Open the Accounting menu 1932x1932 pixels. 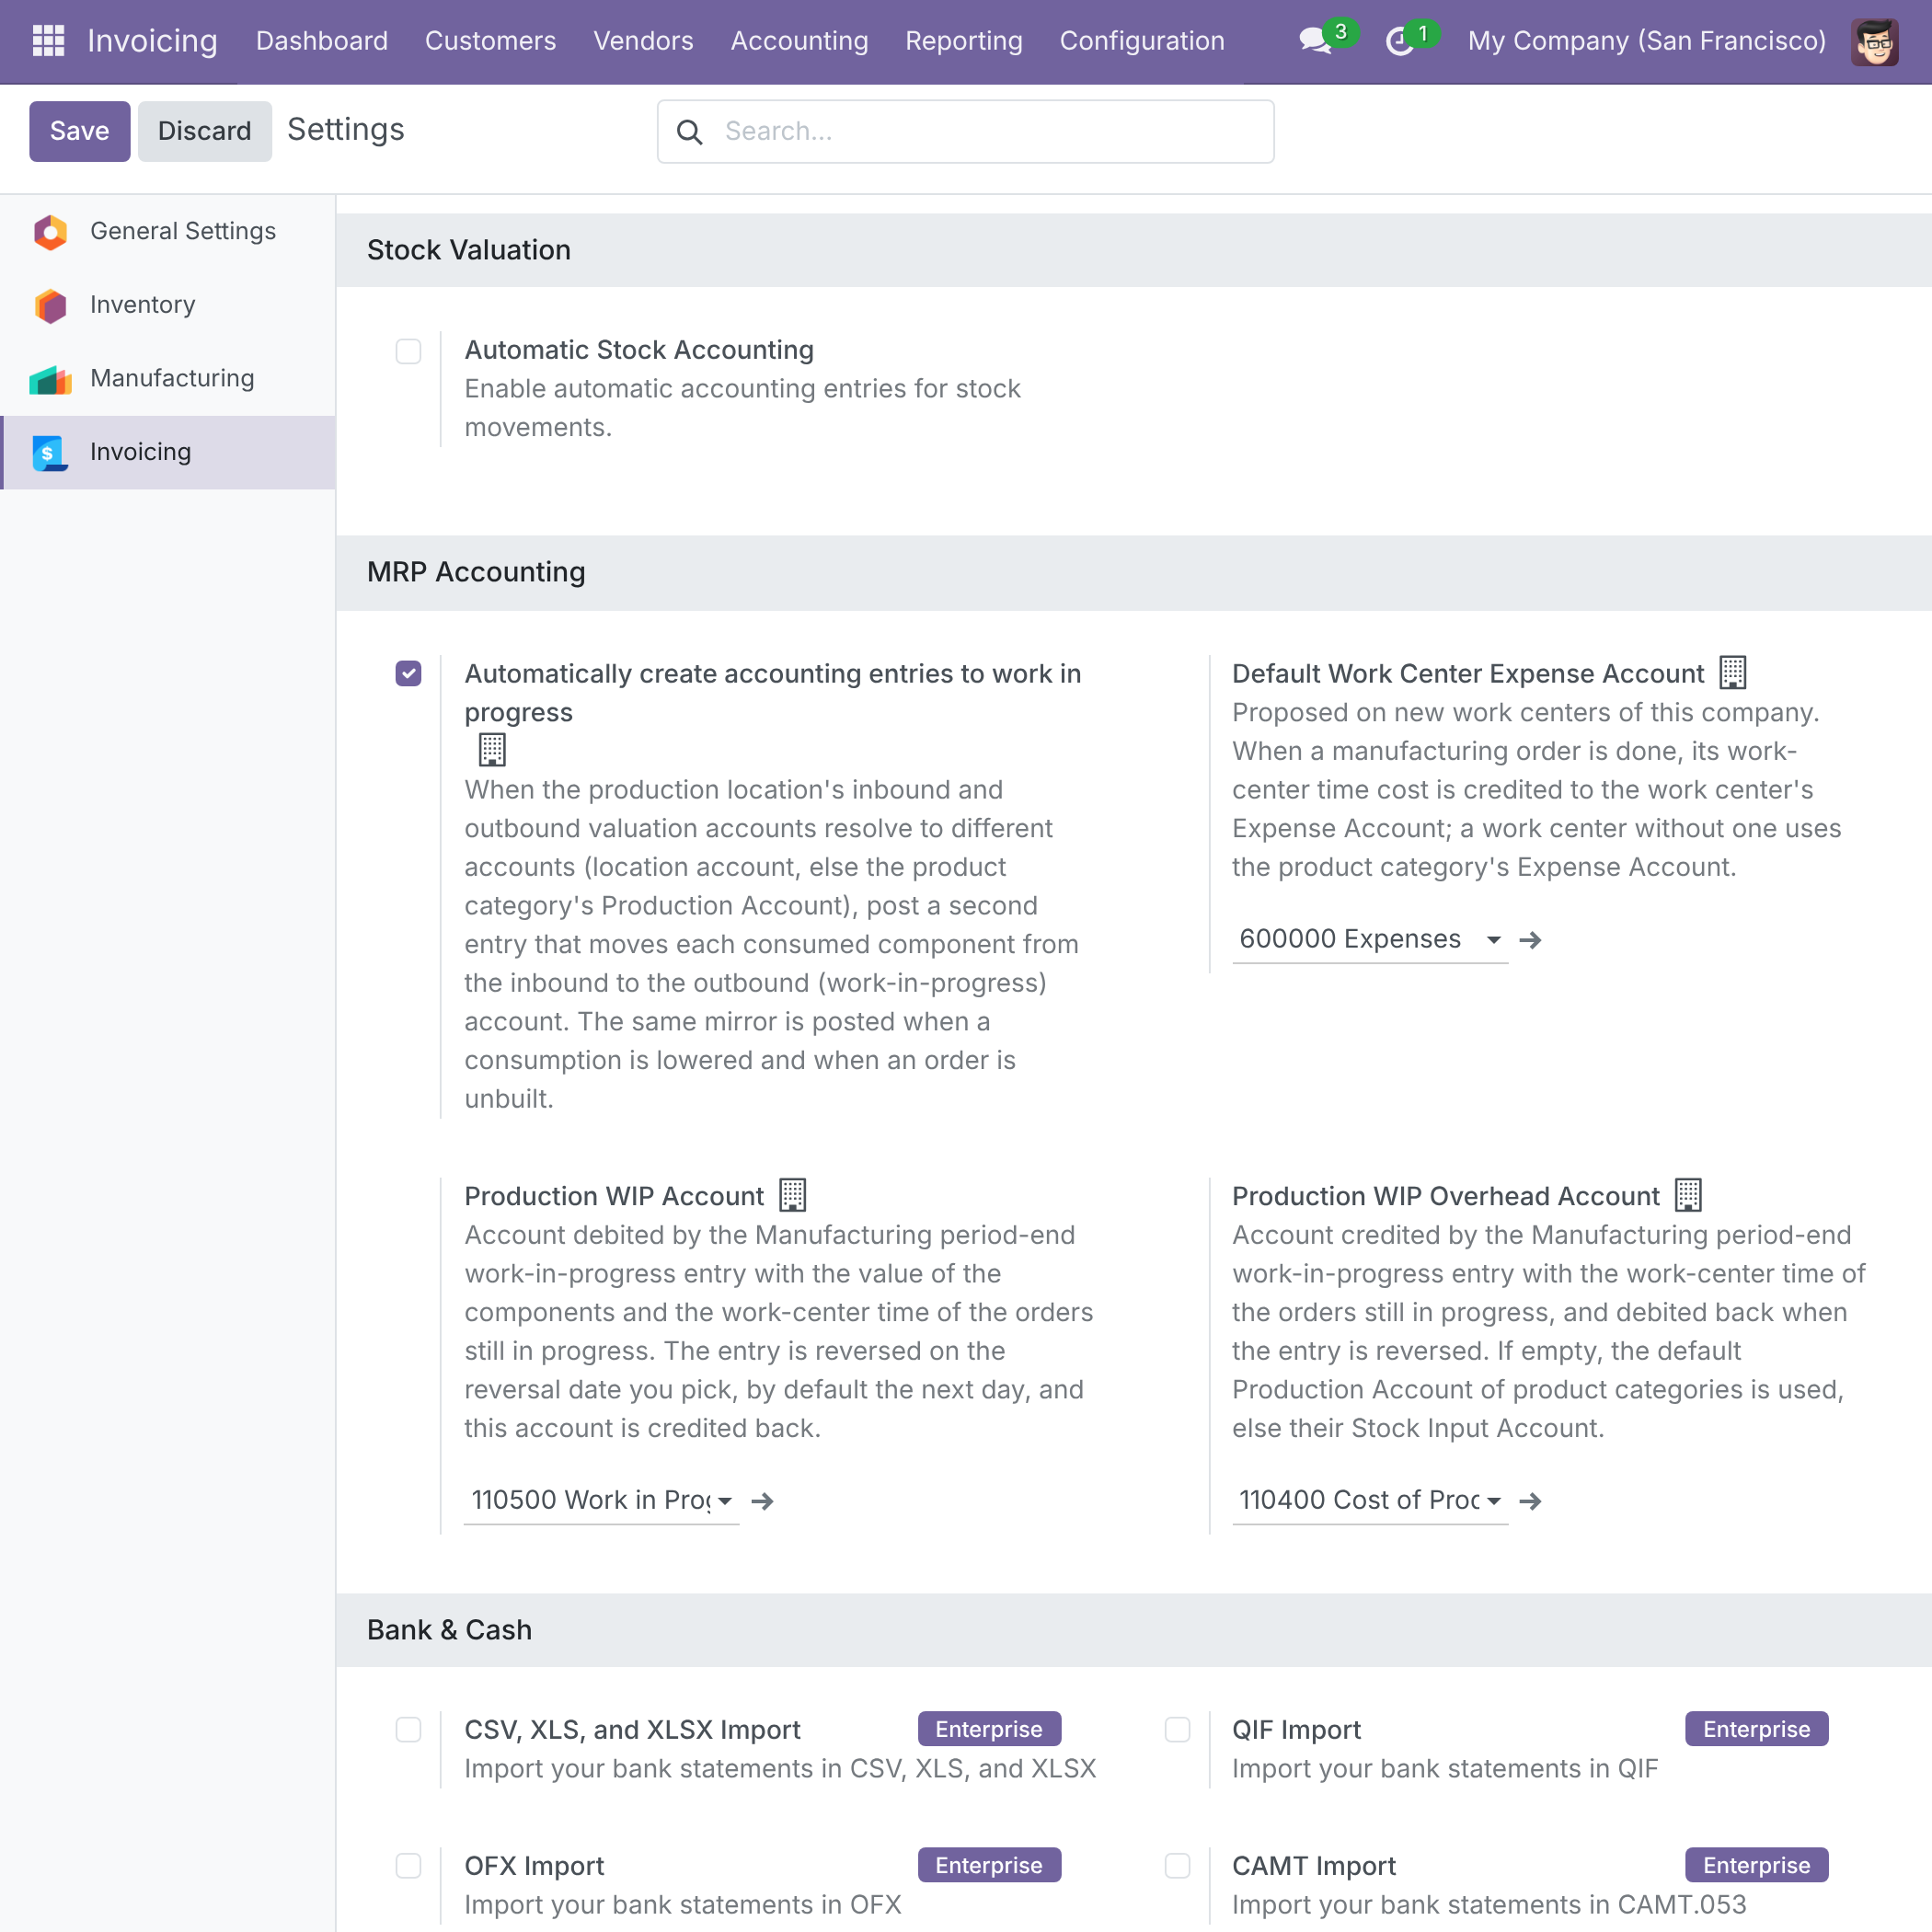coord(799,41)
